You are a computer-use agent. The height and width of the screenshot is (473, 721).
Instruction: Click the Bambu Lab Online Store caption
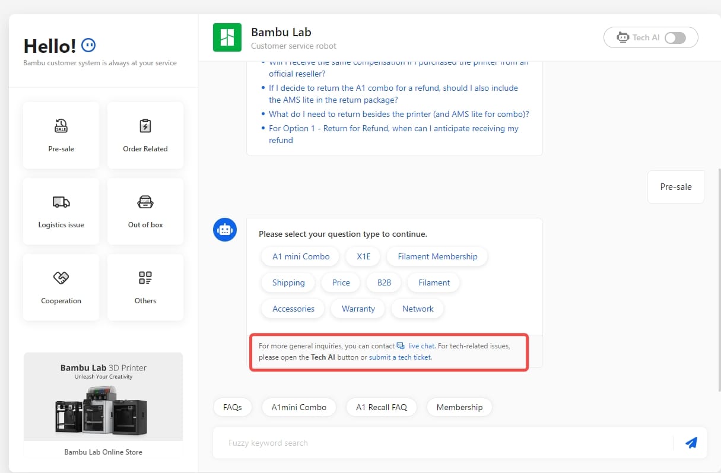[103, 452]
